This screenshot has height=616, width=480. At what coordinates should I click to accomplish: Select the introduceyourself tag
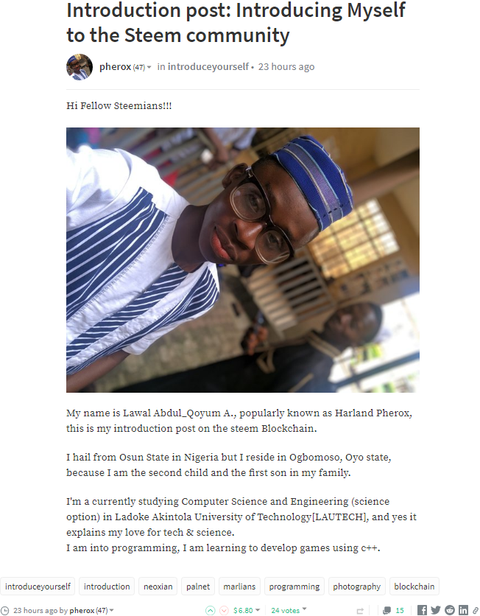pos(38,586)
